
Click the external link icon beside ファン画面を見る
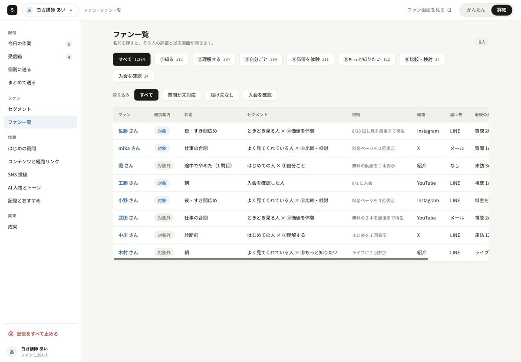[x=449, y=10]
